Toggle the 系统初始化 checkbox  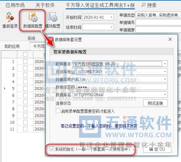coord(52,149)
